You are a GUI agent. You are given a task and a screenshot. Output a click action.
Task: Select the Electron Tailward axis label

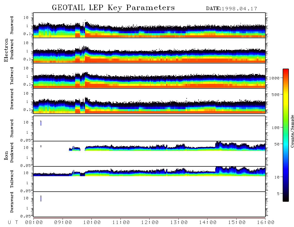12,76
